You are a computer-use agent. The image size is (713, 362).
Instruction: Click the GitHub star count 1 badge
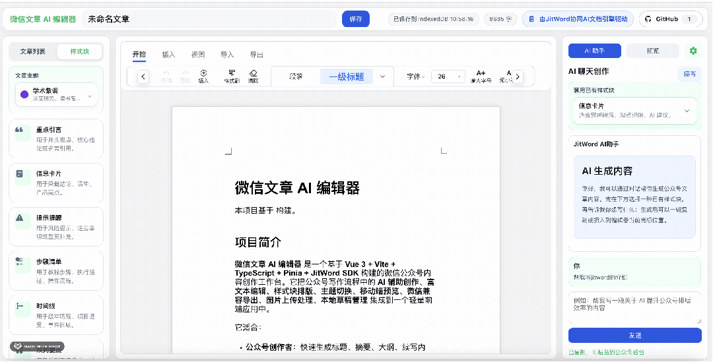click(689, 19)
